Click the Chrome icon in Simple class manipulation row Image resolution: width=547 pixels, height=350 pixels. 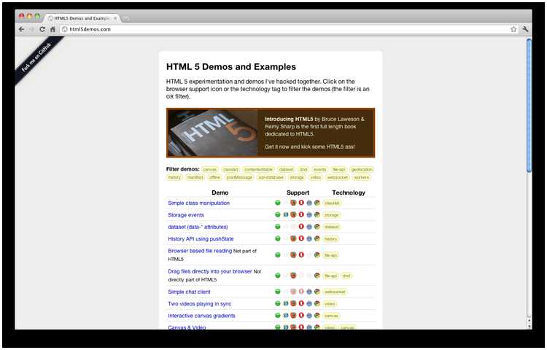tap(317, 203)
